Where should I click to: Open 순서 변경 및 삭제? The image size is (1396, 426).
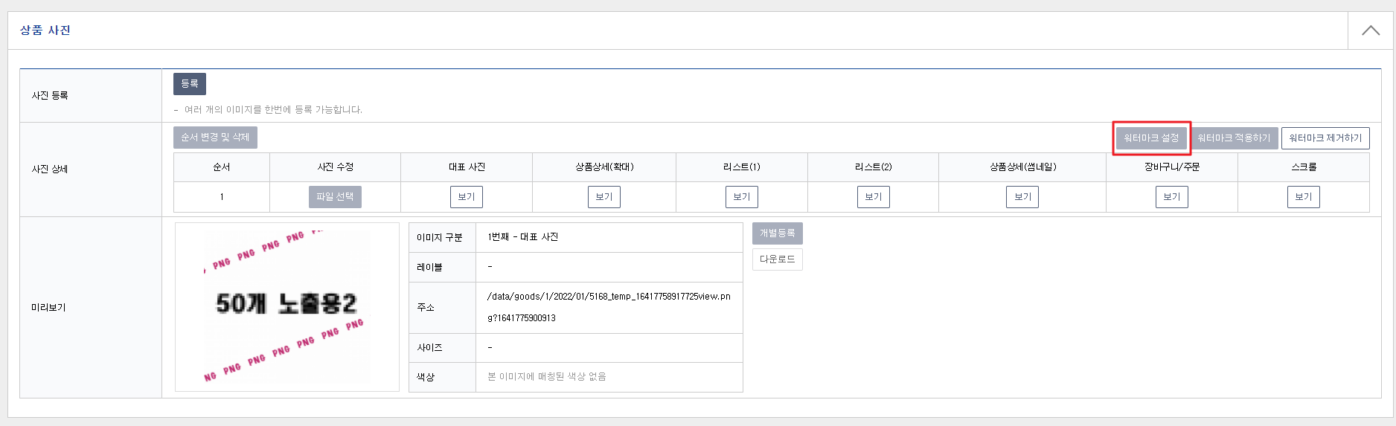click(215, 138)
